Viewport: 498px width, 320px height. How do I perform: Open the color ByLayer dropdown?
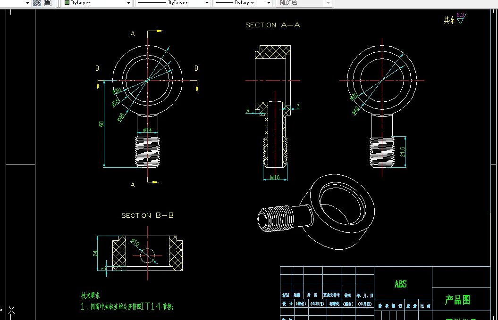point(128,3)
